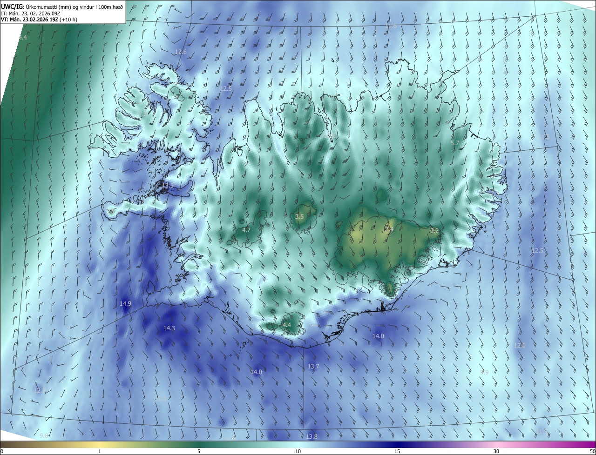This screenshot has height=455, width=596.
Task: Click the 14.3 value label
Action: pos(169,328)
